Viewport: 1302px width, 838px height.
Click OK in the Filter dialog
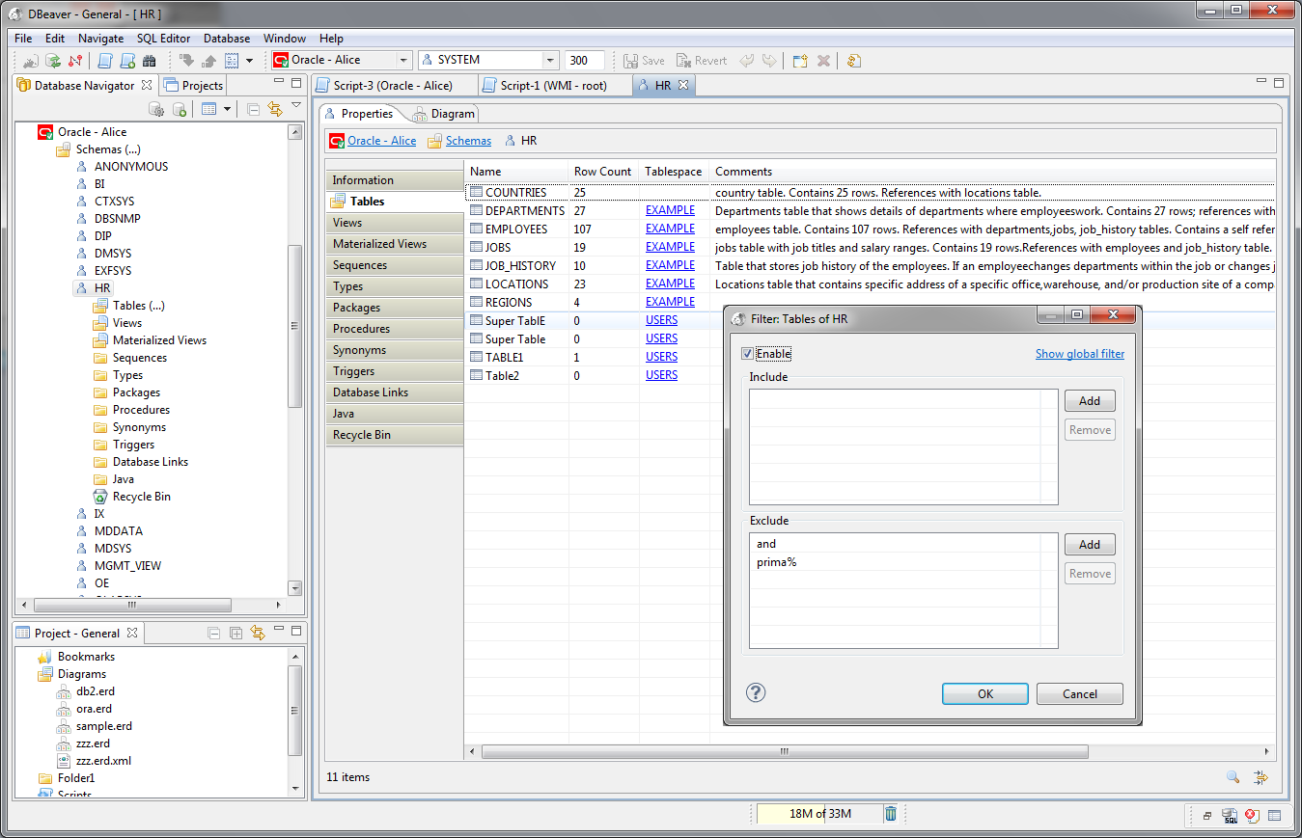click(x=984, y=694)
